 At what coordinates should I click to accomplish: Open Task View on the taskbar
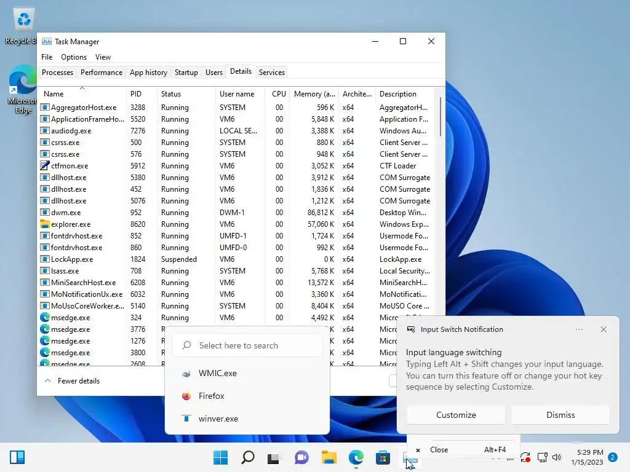tap(274, 457)
